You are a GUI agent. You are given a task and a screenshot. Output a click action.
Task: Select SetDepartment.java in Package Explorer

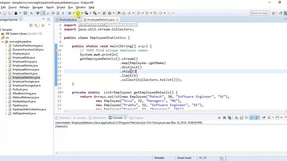click(24, 113)
